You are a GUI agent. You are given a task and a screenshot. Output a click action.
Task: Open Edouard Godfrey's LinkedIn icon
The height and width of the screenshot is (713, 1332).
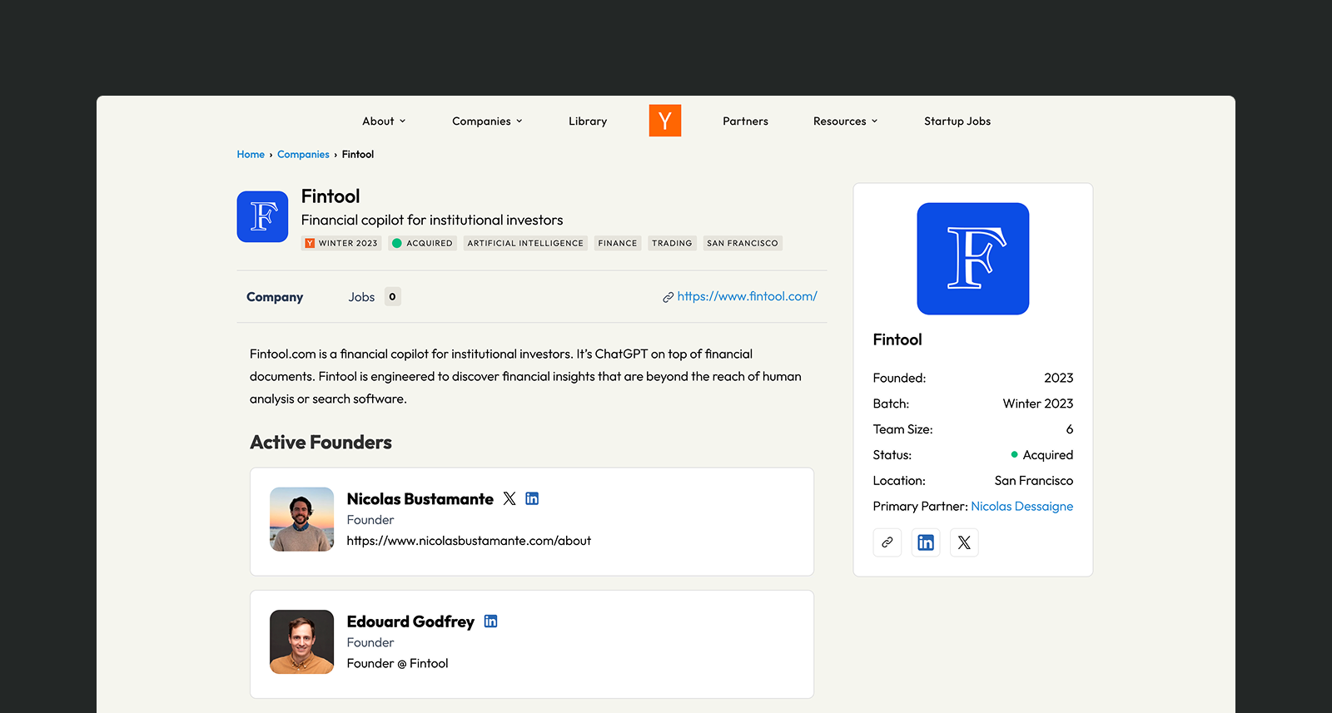click(490, 621)
